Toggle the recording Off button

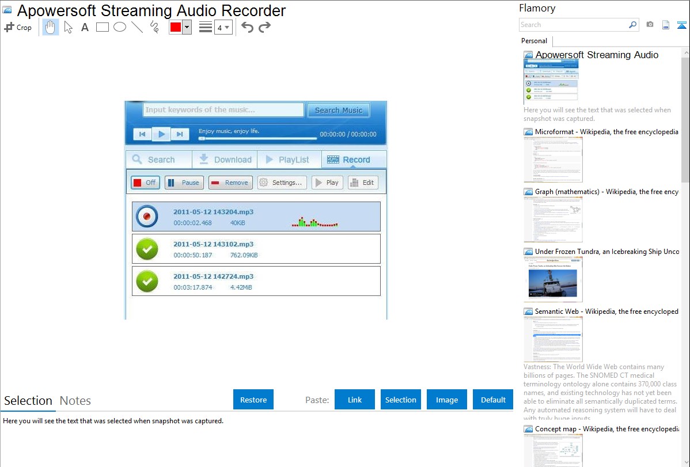click(x=145, y=183)
